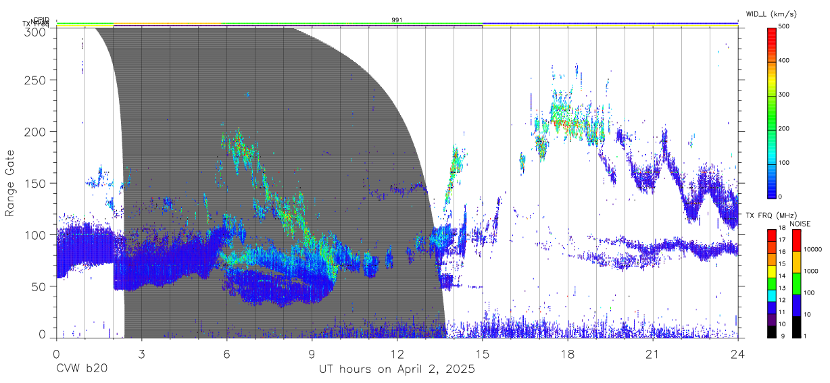The width and height of the screenshot is (830, 383).
Task: Click the 1000 tick on NOISE scale
Action: (812, 271)
